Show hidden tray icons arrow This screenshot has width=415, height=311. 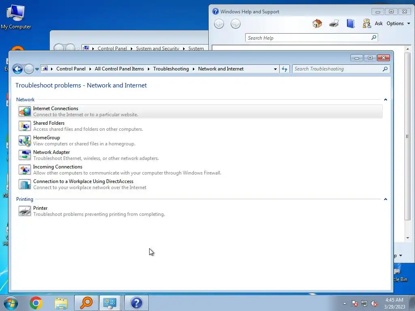344,303
